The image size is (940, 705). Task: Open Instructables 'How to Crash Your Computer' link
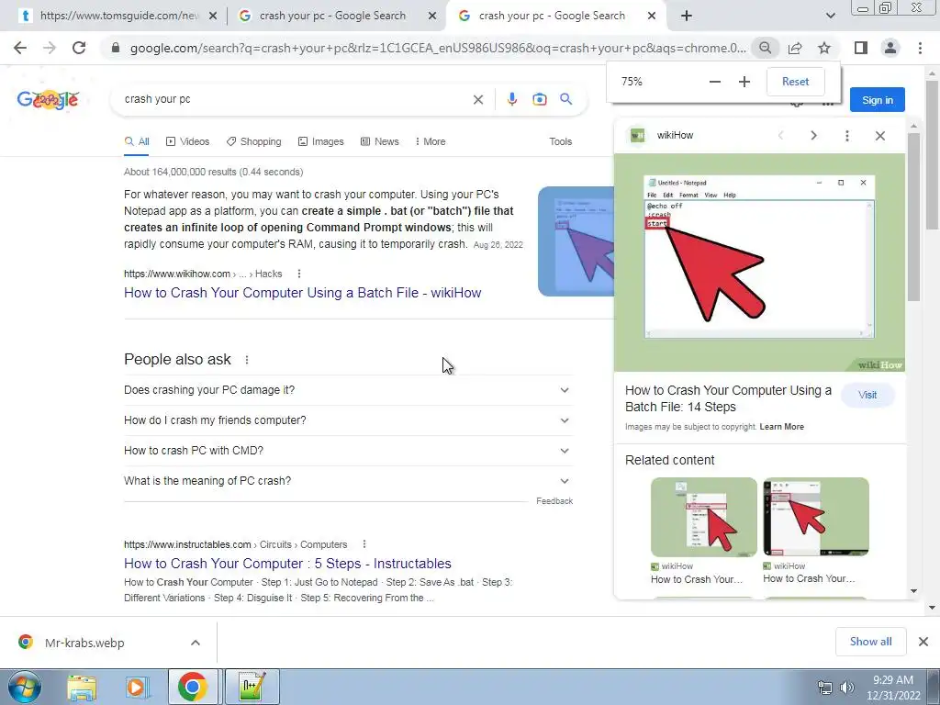[287, 564]
